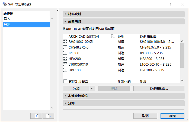
Task: Confirm with the 确定 button
Action: 172,116
